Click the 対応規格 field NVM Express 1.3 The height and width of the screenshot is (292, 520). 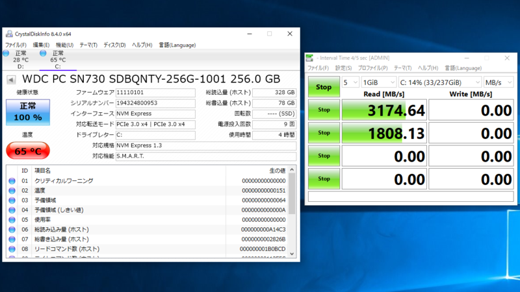click(205, 145)
